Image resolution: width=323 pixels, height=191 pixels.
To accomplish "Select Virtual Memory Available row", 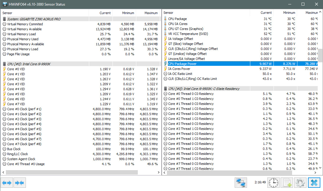I will click(80, 29).
